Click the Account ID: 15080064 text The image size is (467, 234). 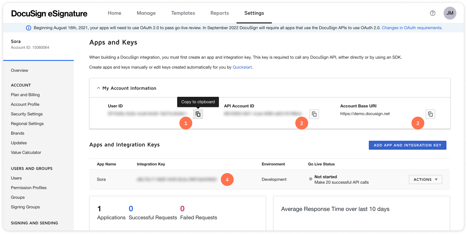point(30,47)
